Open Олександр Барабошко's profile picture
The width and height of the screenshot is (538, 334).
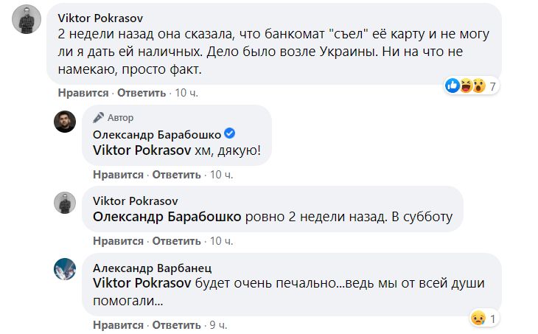point(66,122)
